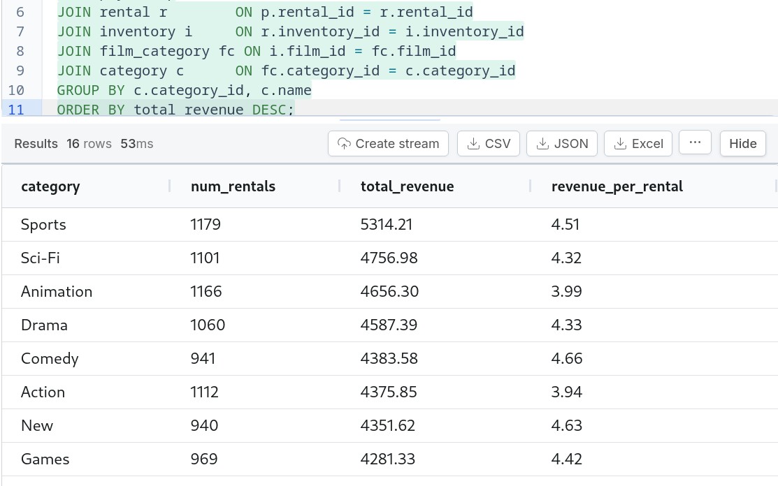Click the 940 rentals value
Viewport: 778px width, 486px height.
click(204, 425)
